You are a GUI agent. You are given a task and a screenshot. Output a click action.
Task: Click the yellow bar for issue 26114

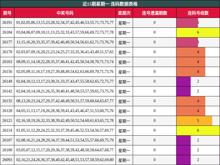point(198,131)
